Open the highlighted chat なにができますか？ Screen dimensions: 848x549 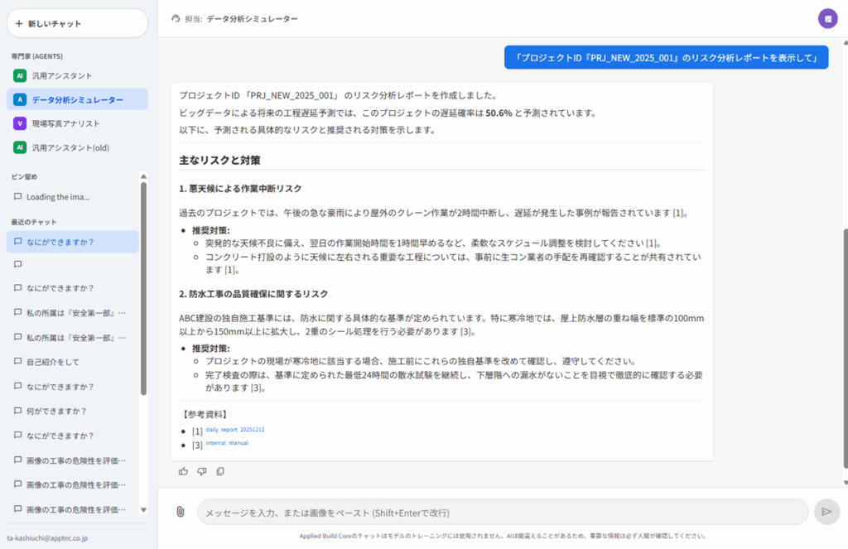(73, 242)
